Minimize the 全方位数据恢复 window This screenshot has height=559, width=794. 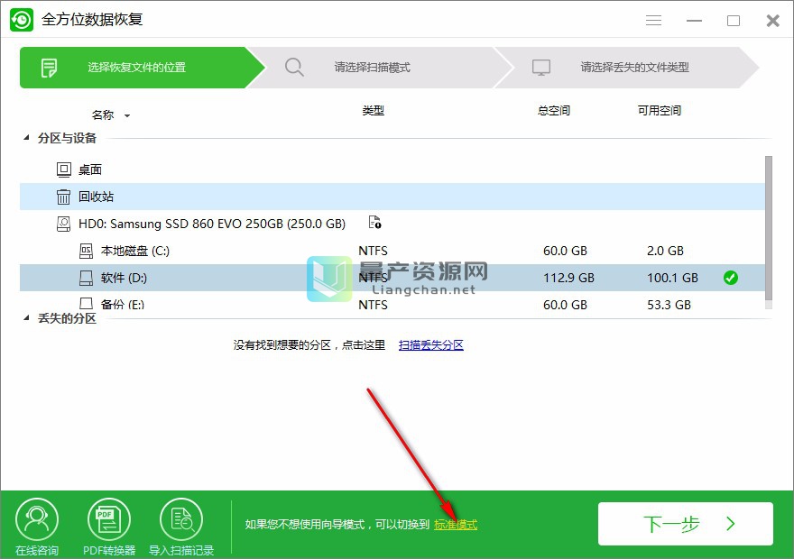click(694, 20)
